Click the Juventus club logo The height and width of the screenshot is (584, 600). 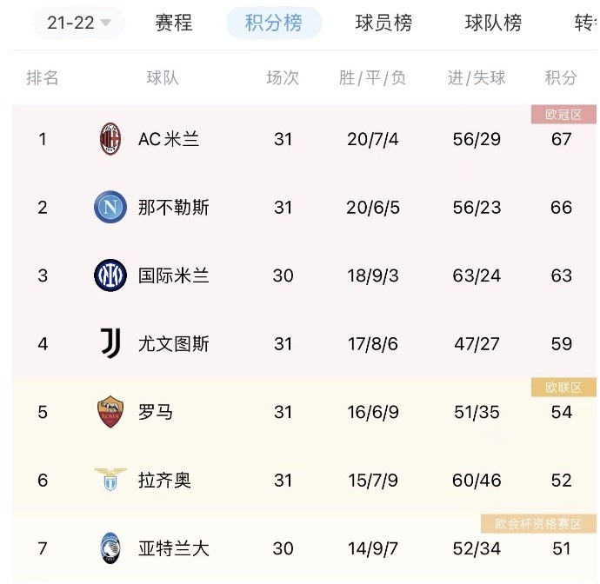110,343
